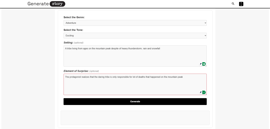
Task: Click the Generate story logo
Action: (x=46, y=4)
